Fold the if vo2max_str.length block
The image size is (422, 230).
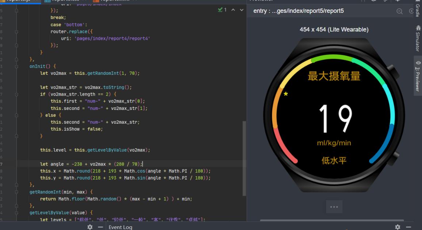16,94
